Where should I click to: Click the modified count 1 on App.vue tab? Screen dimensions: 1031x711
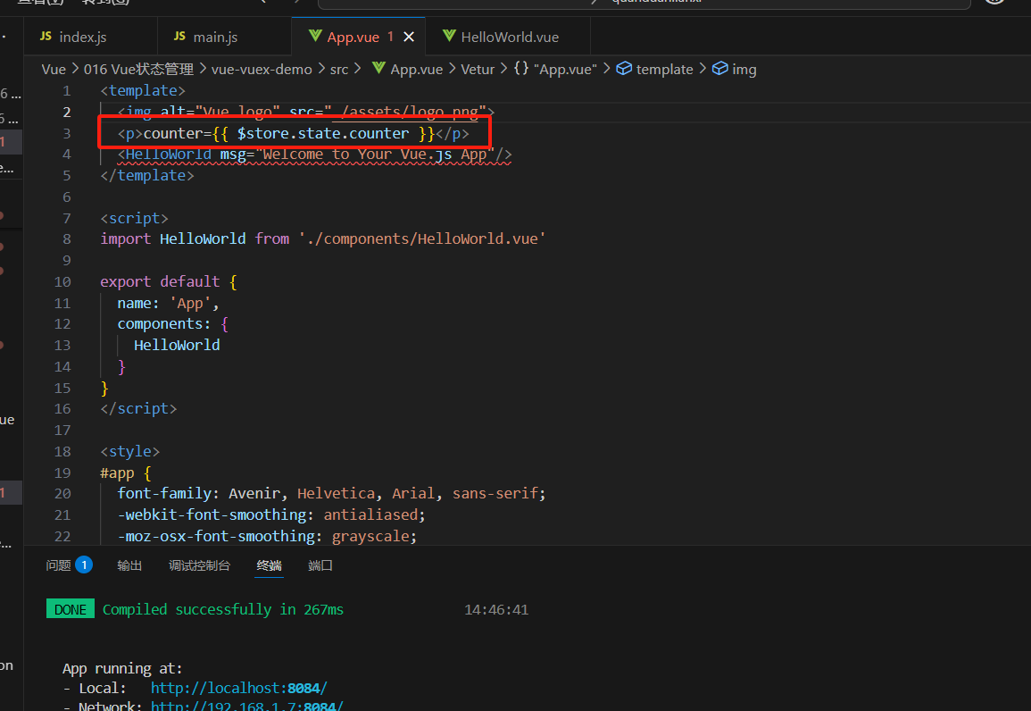pos(390,37)
